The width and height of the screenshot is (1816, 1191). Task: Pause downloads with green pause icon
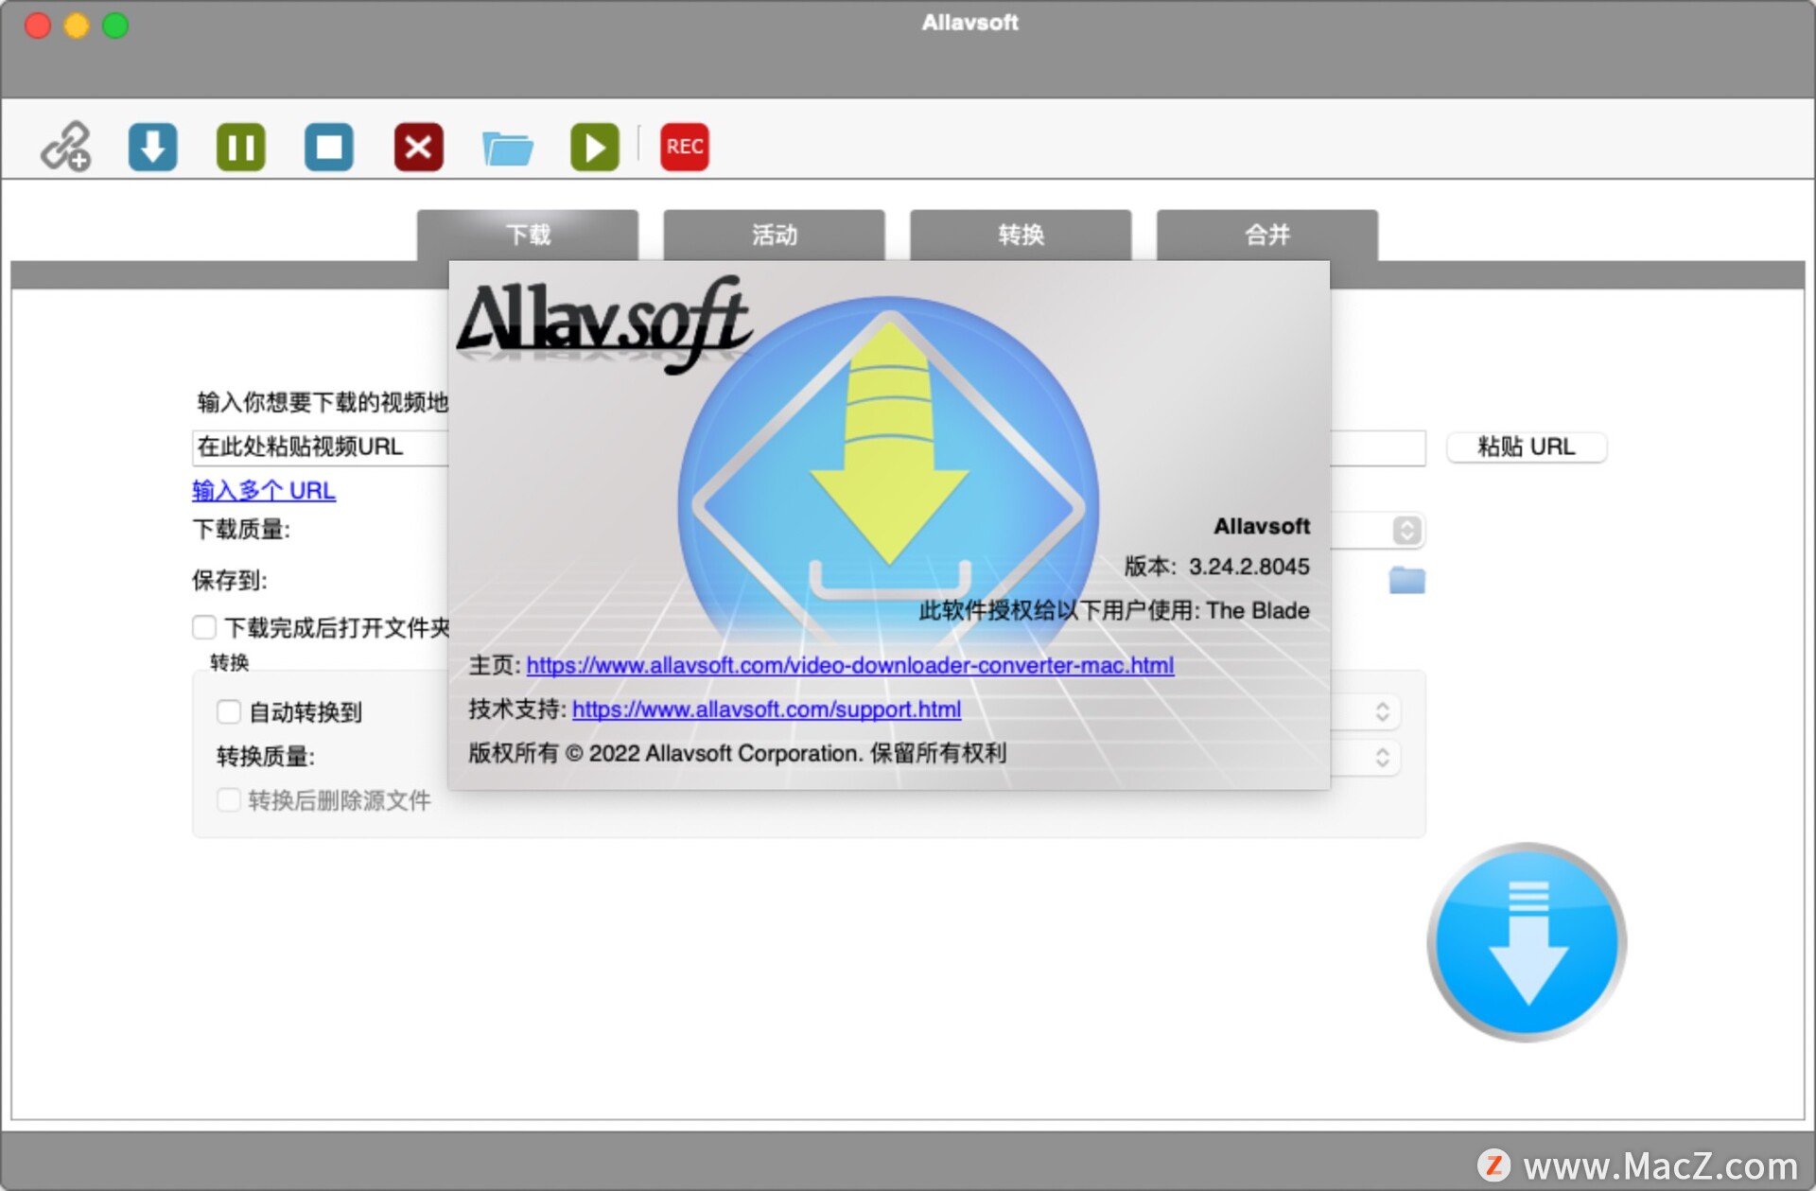241,147
